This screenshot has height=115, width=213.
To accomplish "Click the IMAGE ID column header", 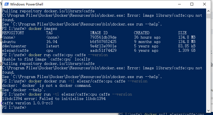I will 99,33.
